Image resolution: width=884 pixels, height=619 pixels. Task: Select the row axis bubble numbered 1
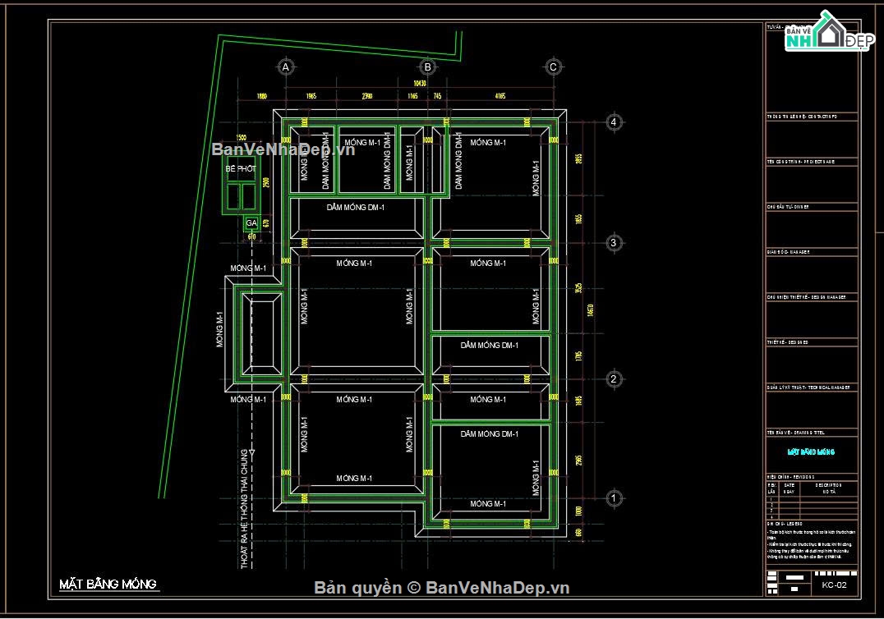(x=613, y=497)
